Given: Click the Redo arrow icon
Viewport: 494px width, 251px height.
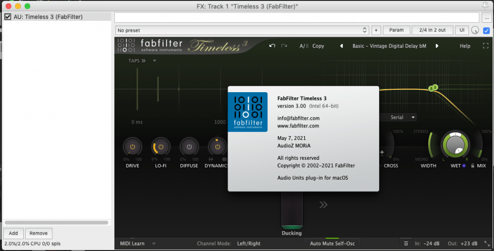Looking at the screenshot, I should click(x=284, y=46).
